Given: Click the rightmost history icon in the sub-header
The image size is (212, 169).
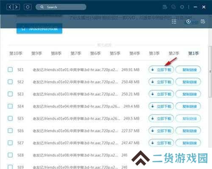Looking at the screenshot, I should point(203,22).
